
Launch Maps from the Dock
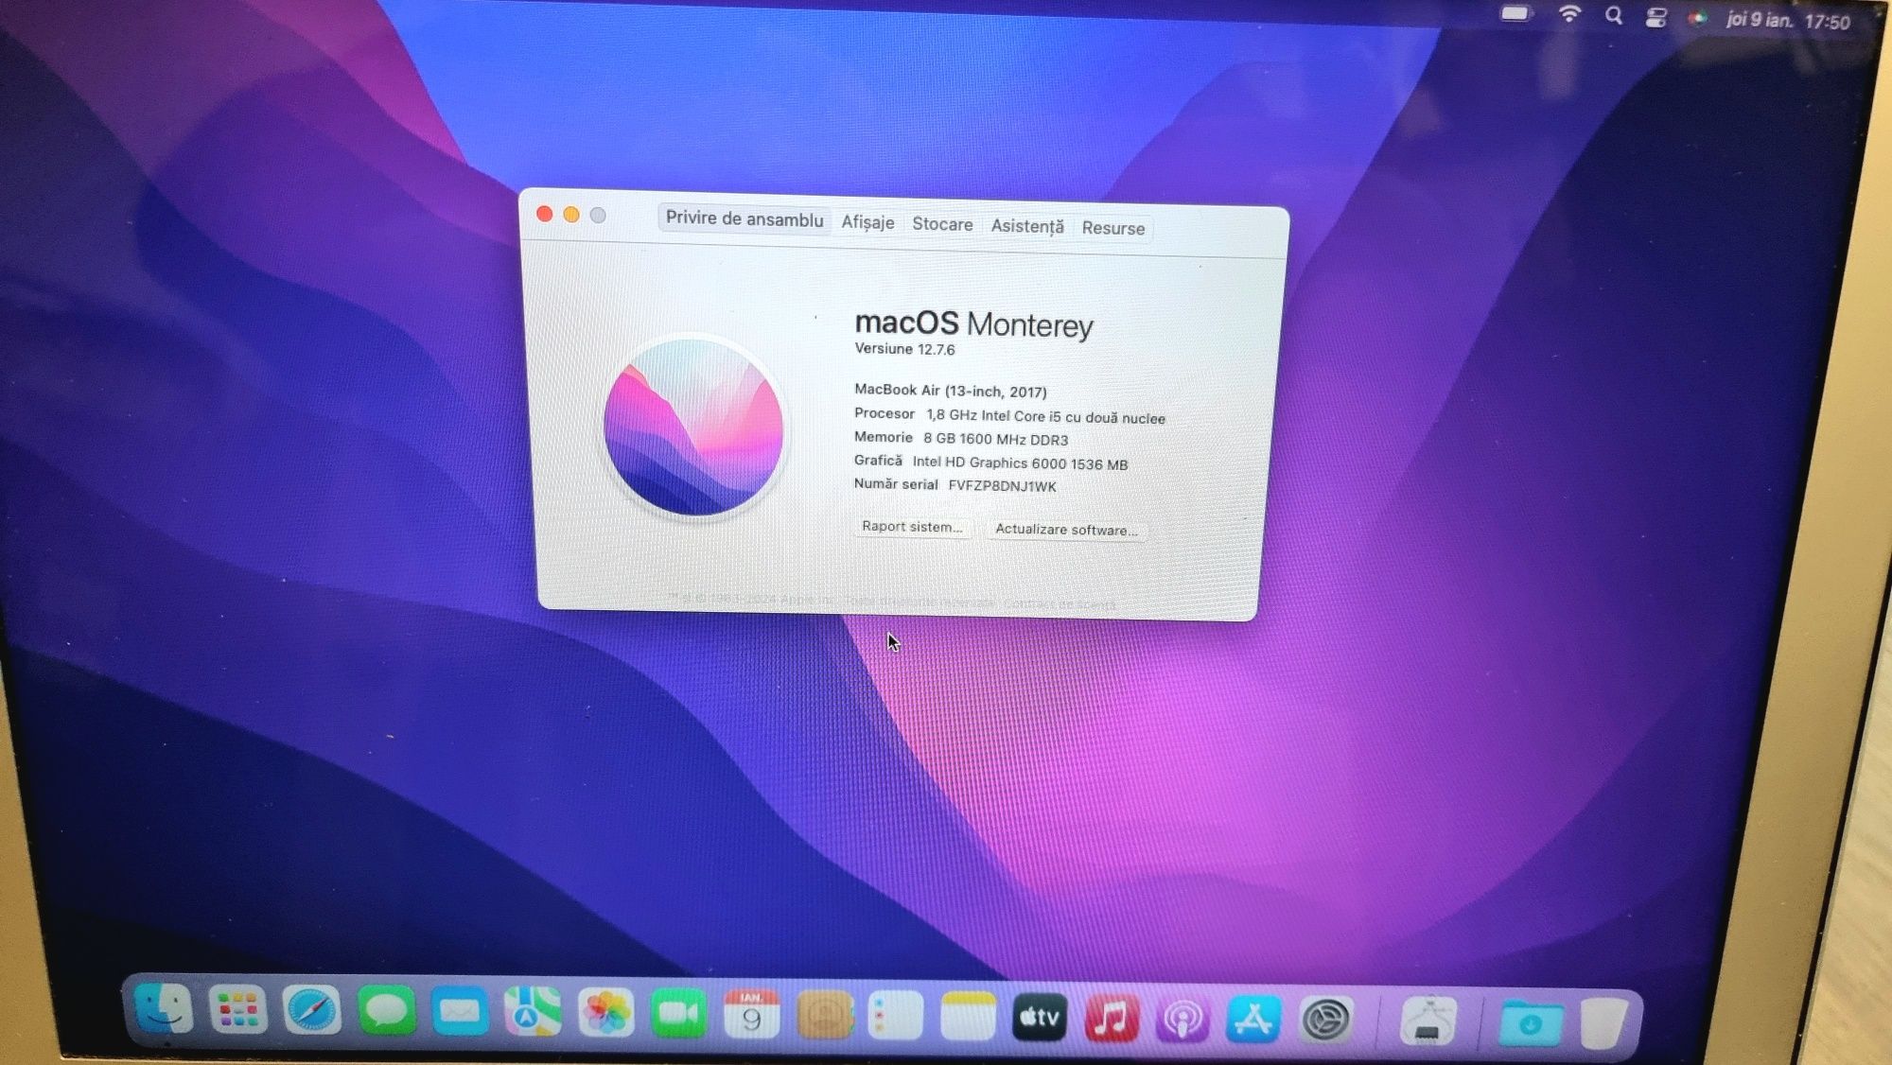(533, 1014)
